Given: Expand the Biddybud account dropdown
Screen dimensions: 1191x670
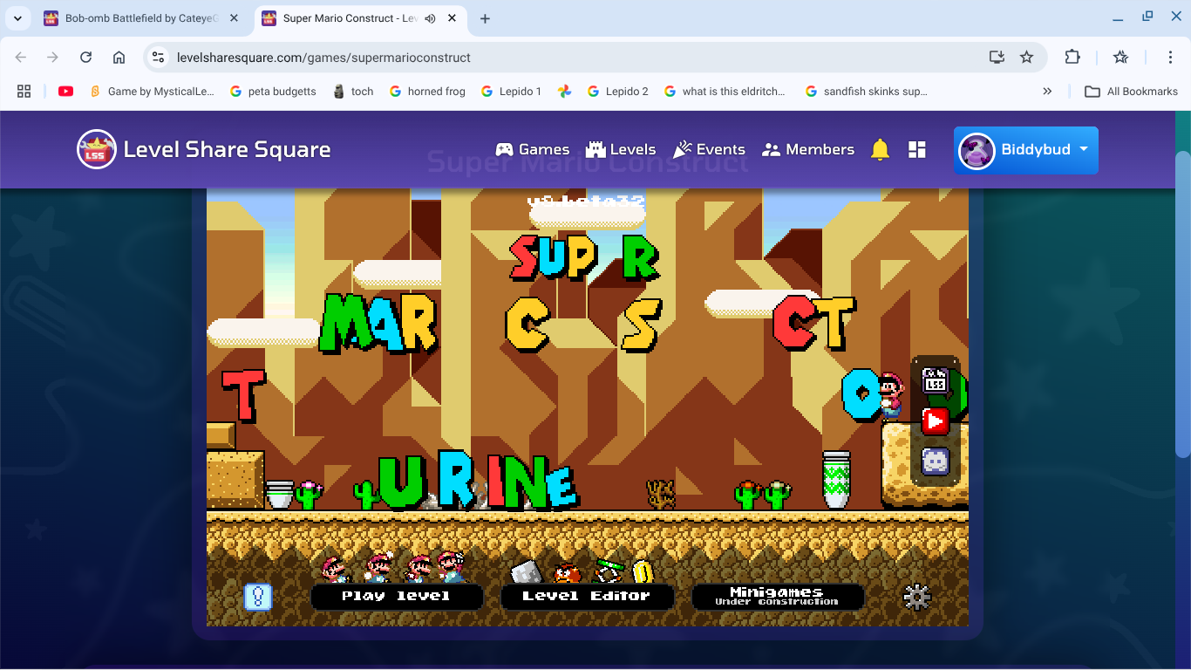Looking at the screenshot, I should (x=1026, y=150).
